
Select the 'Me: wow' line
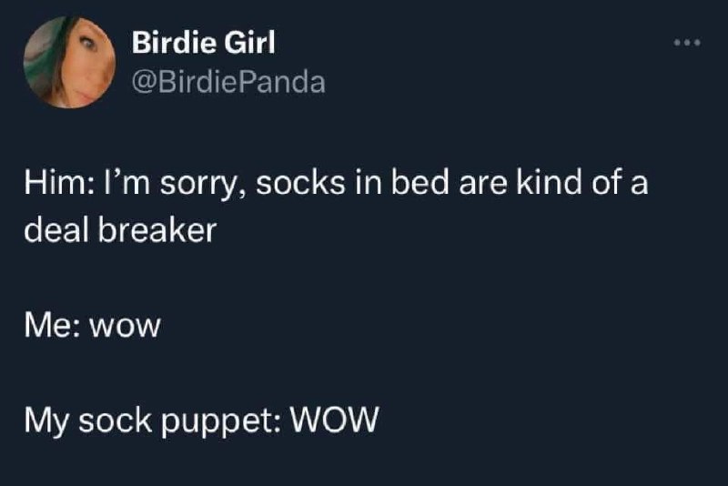[x=93, y=325]
